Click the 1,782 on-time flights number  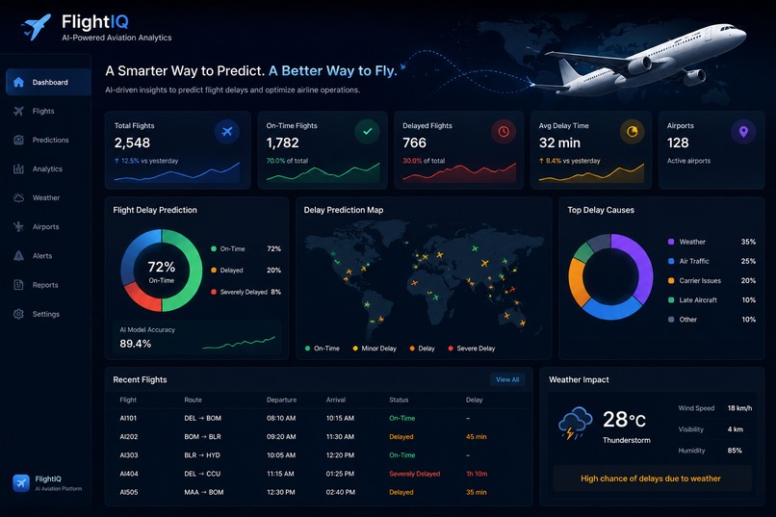[x=283, y=143]
